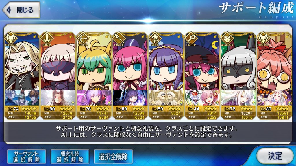Screen dimensions: 296x166
Task: Open the craft essence under Caster slot
Action: pyautogui.click(x=202, y=98)
